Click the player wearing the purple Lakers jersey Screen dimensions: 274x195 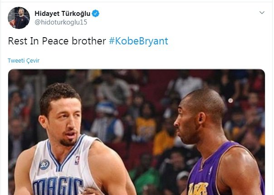tap(219, 142)
